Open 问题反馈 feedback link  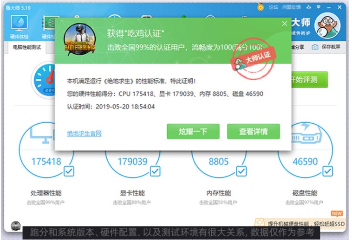point(291,7)
